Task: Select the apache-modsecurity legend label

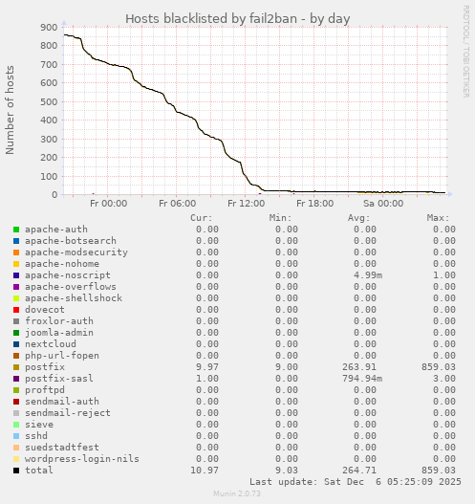Action: [x=76, y=252]
